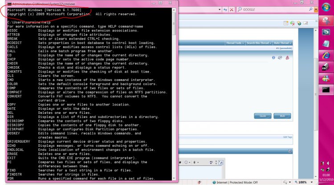Open the Thread Tools dropdown
Image resolution: width=334 pixels, height=185 pixels.
click(235, 43)
